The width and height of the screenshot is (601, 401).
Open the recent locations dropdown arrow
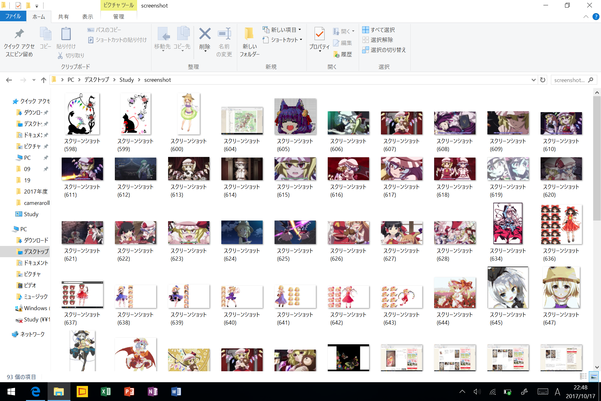(34, 80)
